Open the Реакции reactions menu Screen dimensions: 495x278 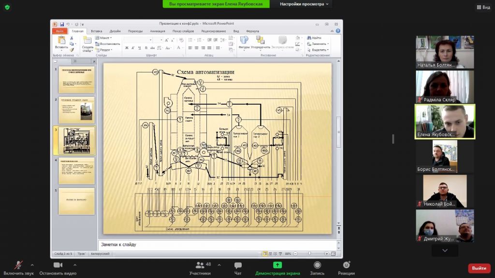346,265
